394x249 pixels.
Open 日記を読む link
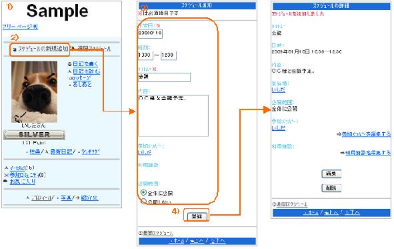pos(87,71)
